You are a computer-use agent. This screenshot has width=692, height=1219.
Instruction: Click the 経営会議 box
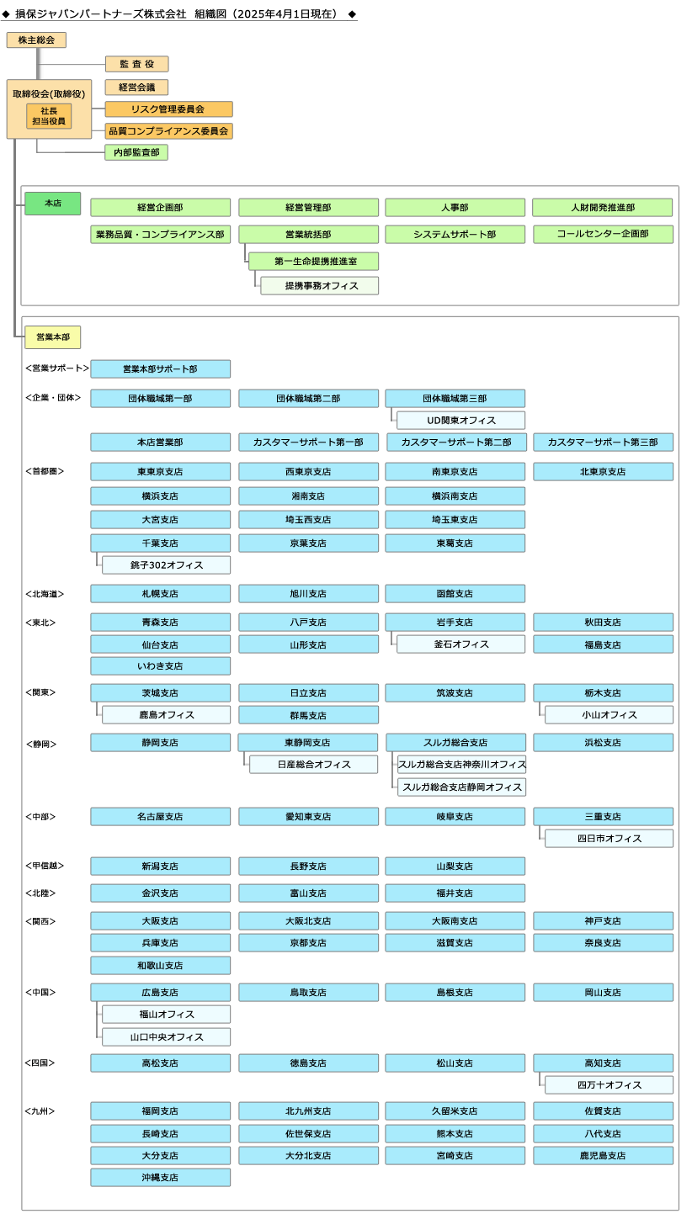[x=136, y=87]
